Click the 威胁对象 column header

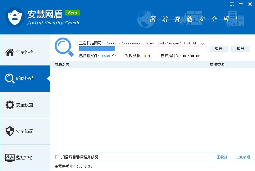click(x=62, y=65)
